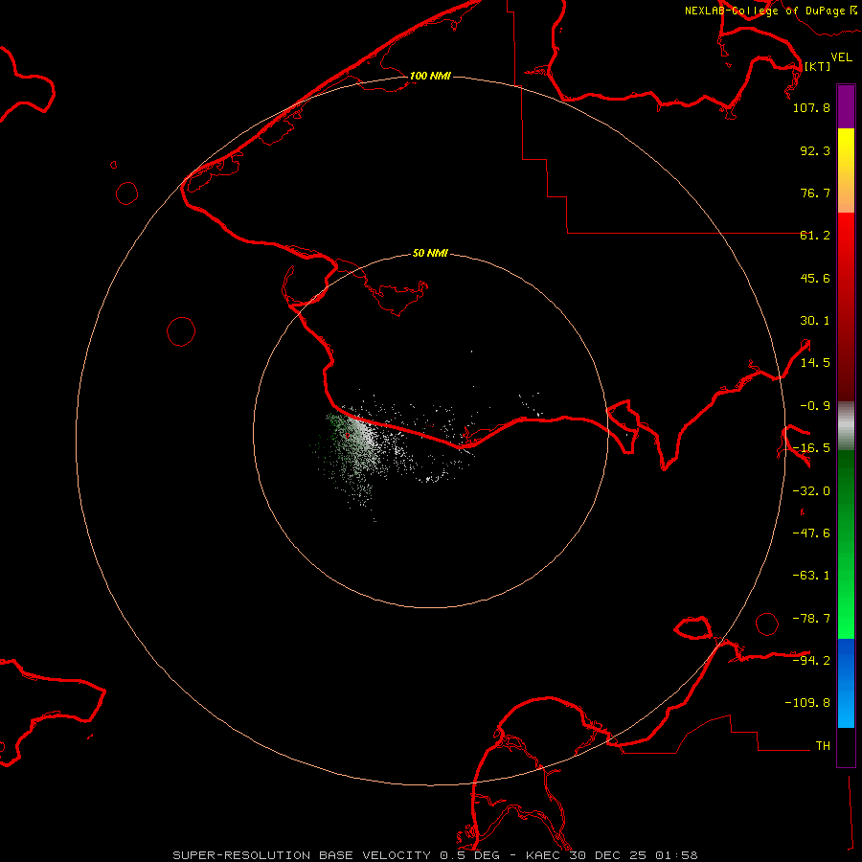Click the 30.1 scale value
This screenshot has height=862, width=862.
(x=815, y=321)
